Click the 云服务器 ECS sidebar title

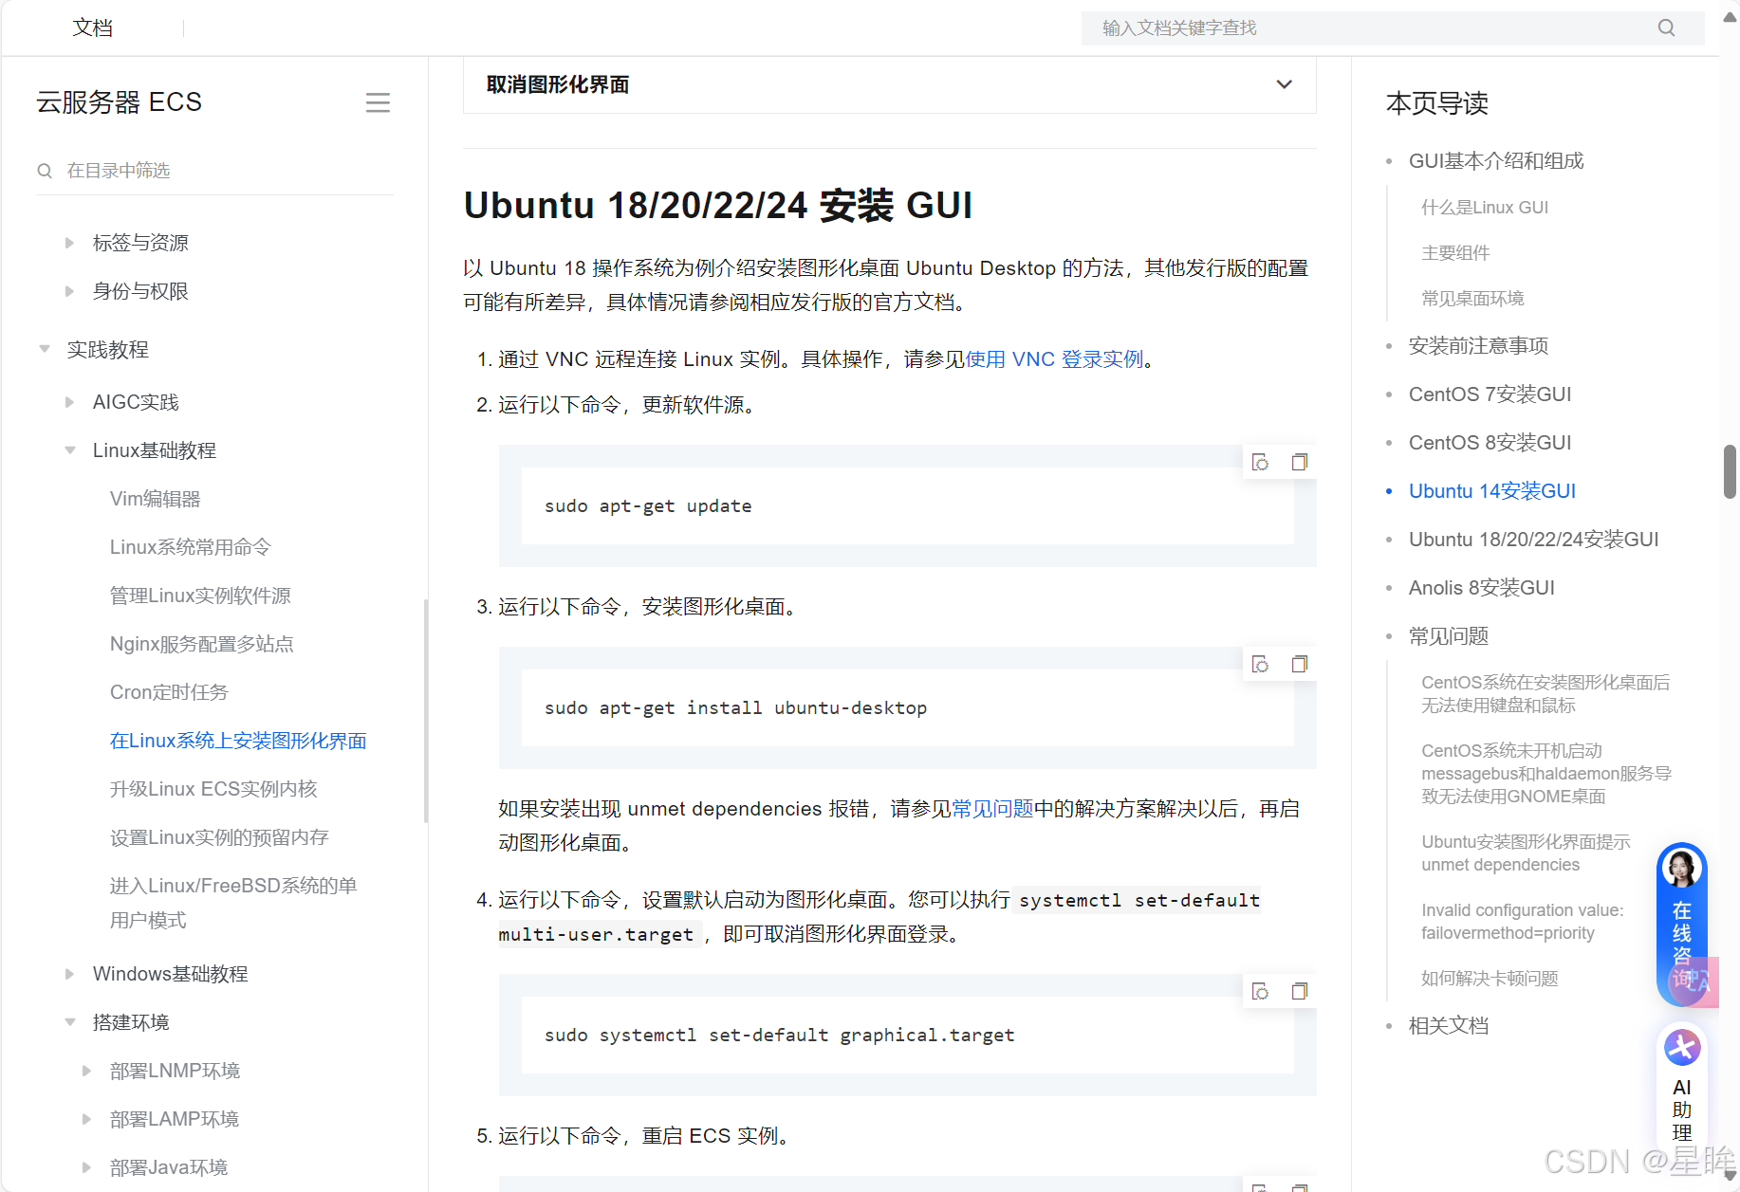120,102
